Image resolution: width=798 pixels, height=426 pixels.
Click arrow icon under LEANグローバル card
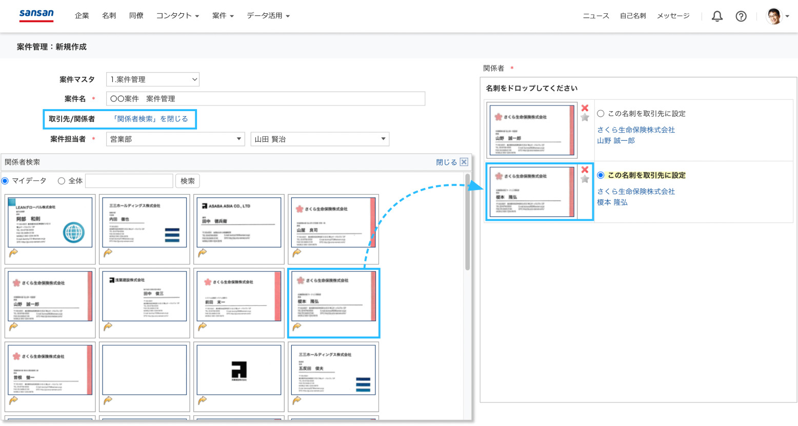[x=13, y=252]
